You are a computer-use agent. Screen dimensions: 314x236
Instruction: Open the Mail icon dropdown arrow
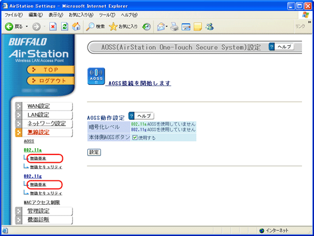(166, 26)
